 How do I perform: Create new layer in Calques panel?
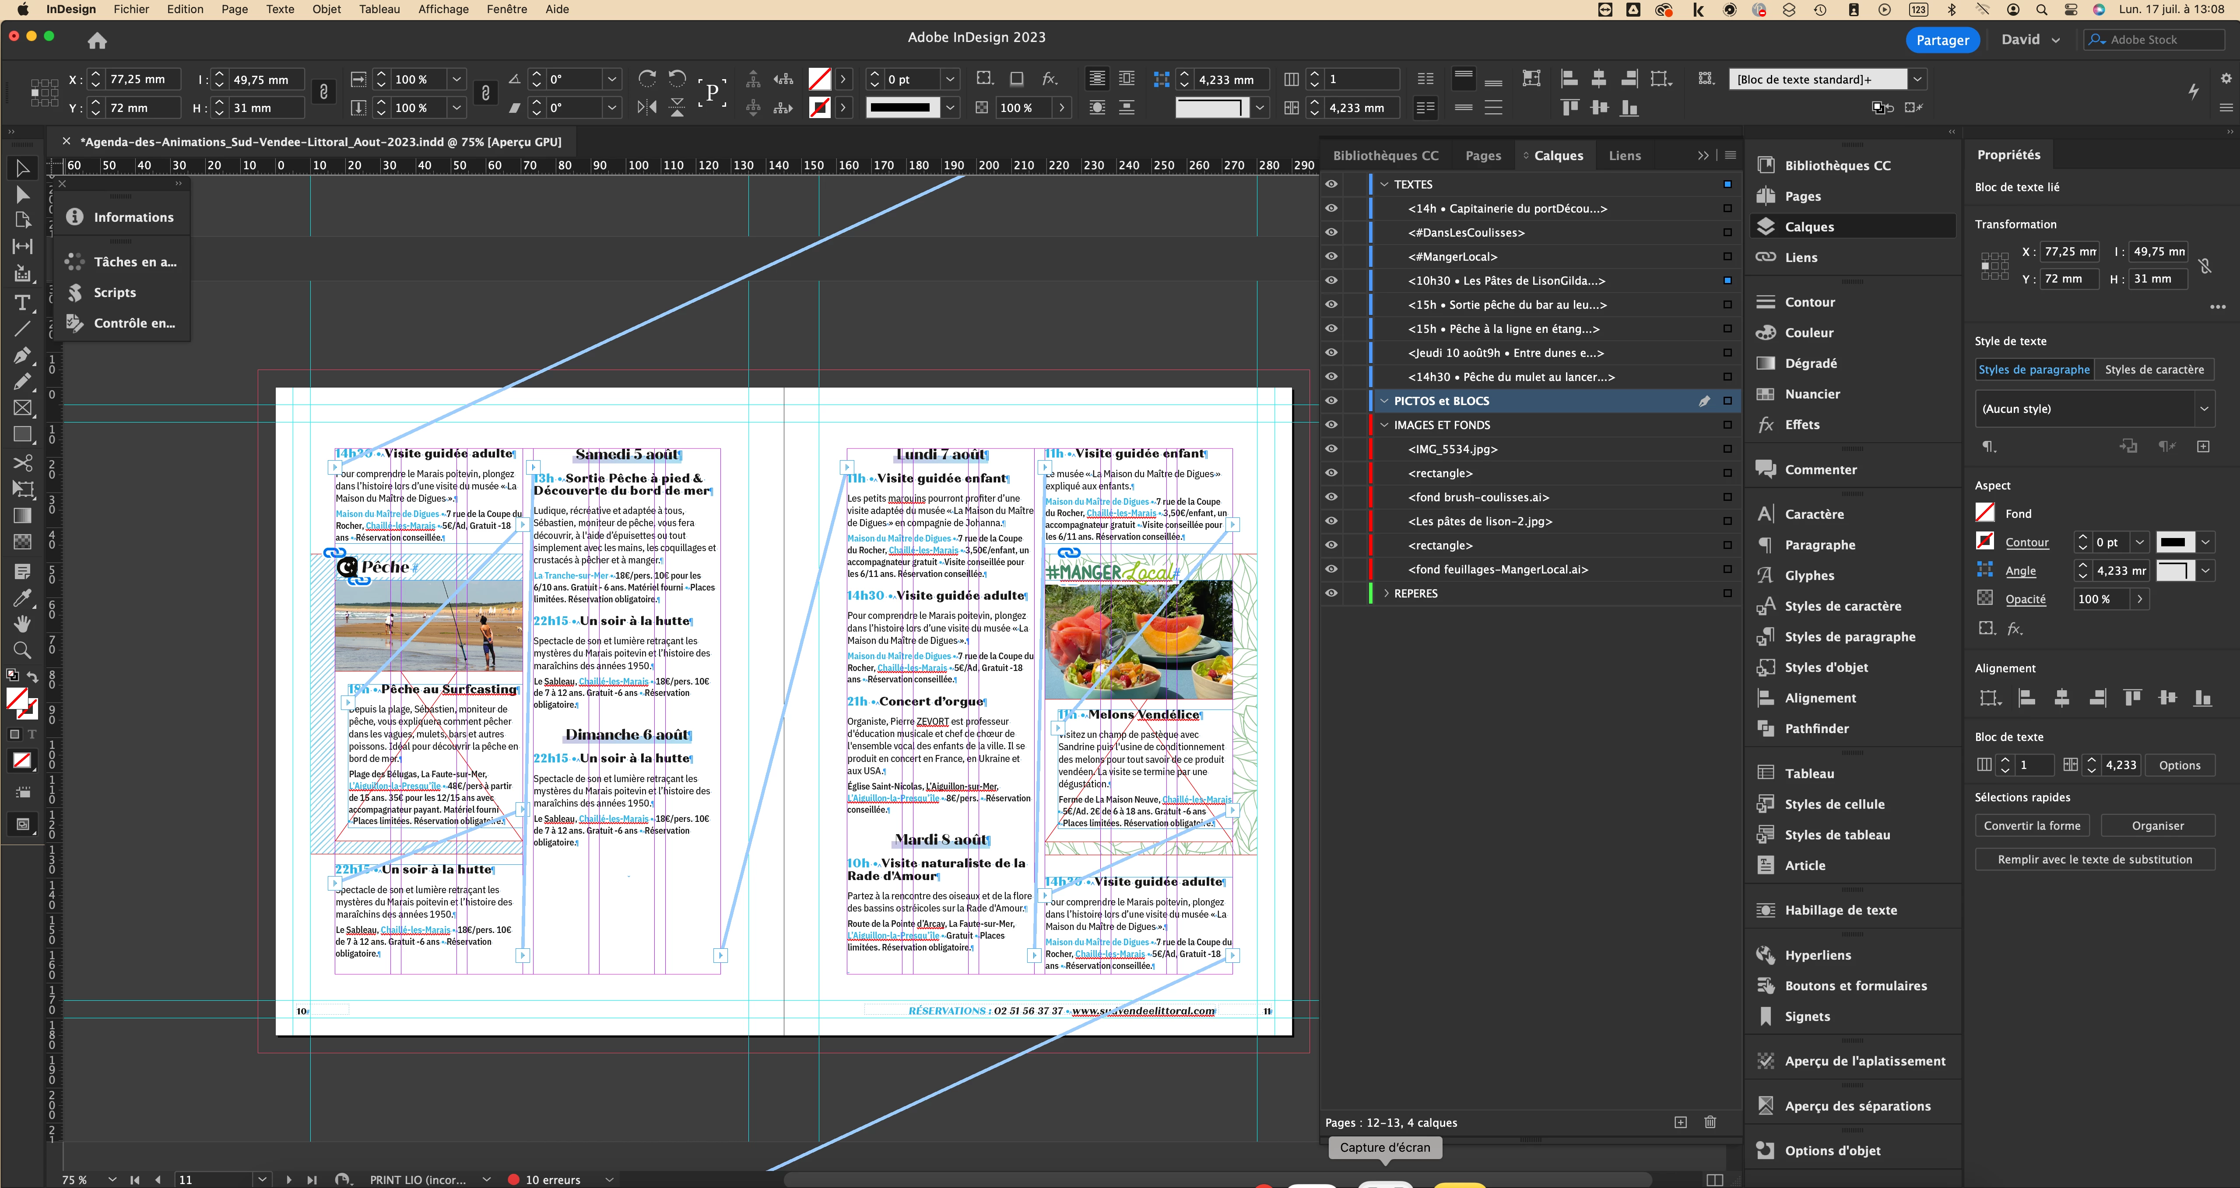point(1680,1122)
